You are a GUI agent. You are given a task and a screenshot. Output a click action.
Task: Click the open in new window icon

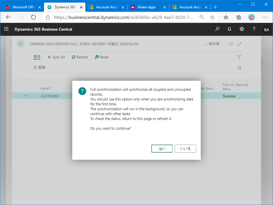pos(231,44)
